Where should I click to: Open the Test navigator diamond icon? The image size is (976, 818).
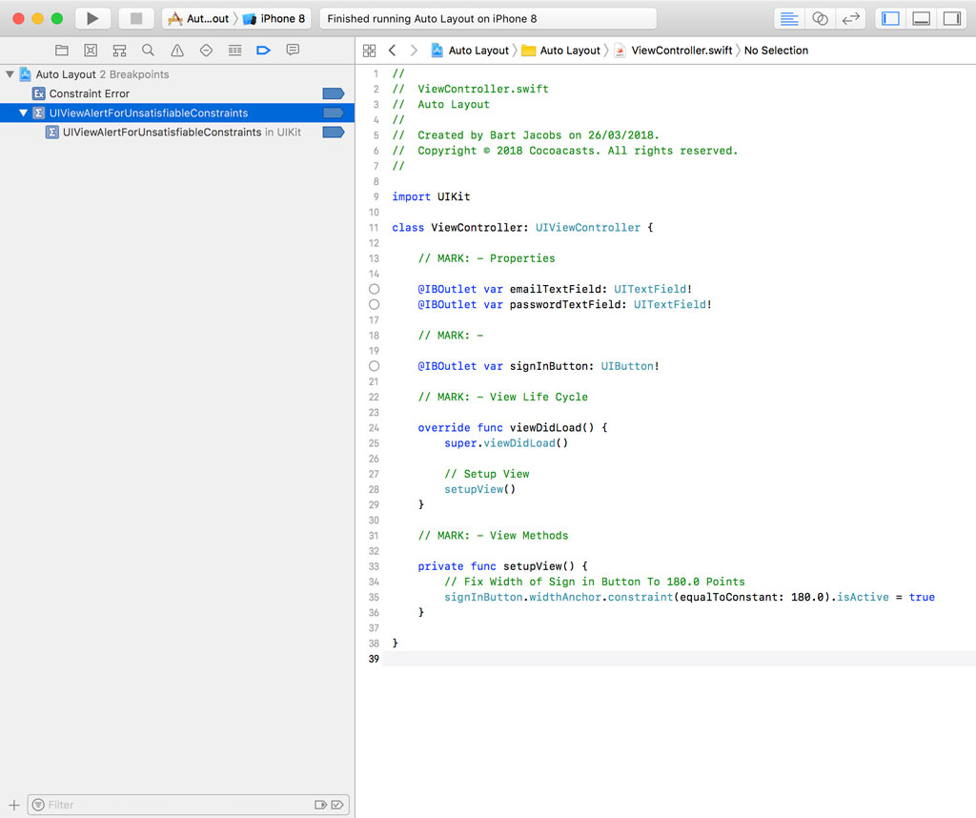207,50
